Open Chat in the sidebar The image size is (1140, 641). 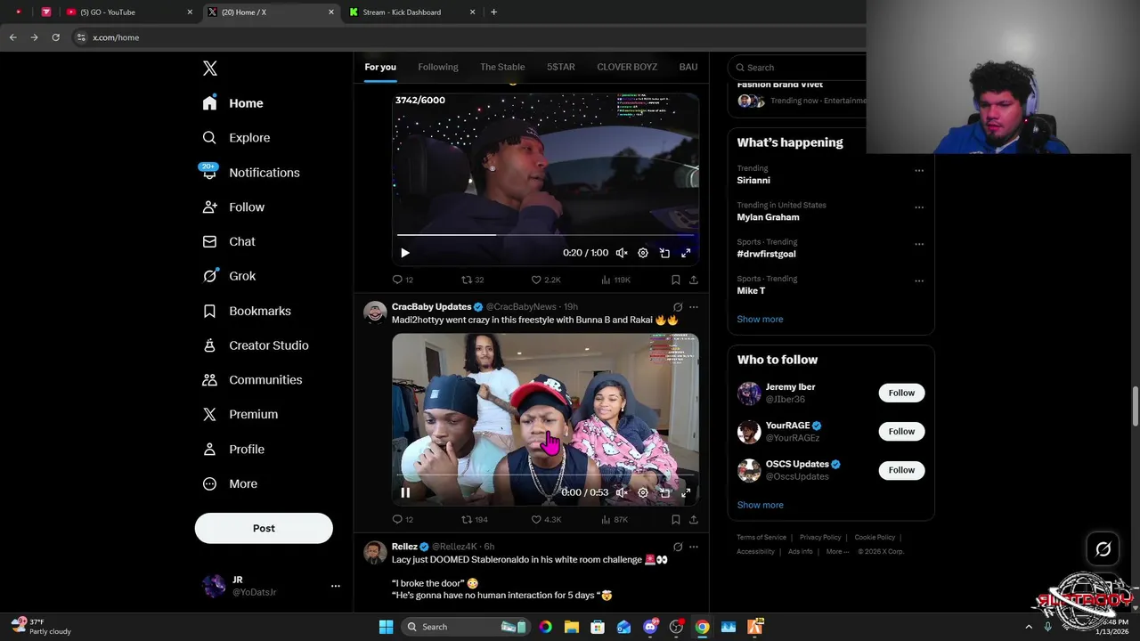click(x=229, y=241)
